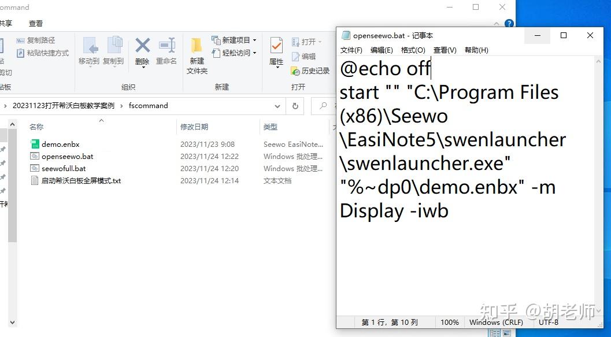Click the Rename (重命名) ribbon icon

(167, 46)
